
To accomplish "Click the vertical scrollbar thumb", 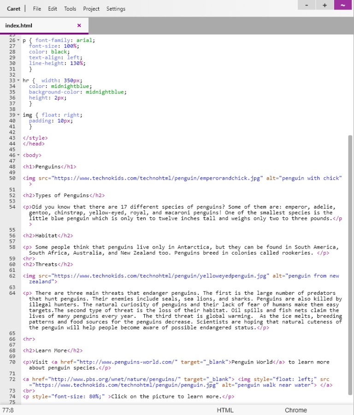I will (x=350, y=265).
